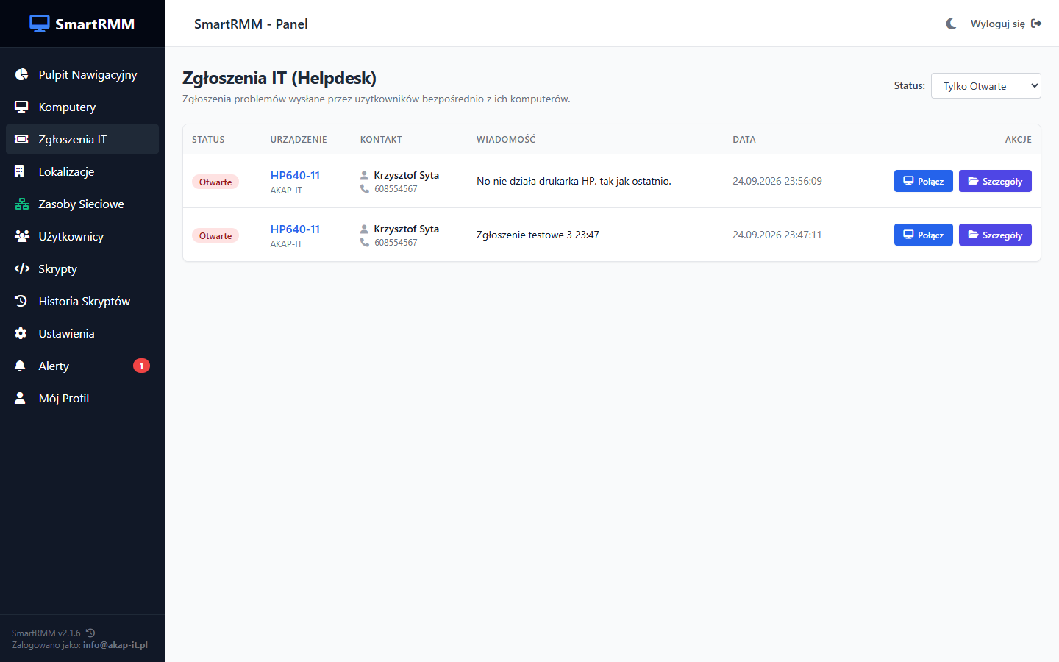
Task: Click the Komputery monitor icon in sidebar
Action: click(21, 107)
